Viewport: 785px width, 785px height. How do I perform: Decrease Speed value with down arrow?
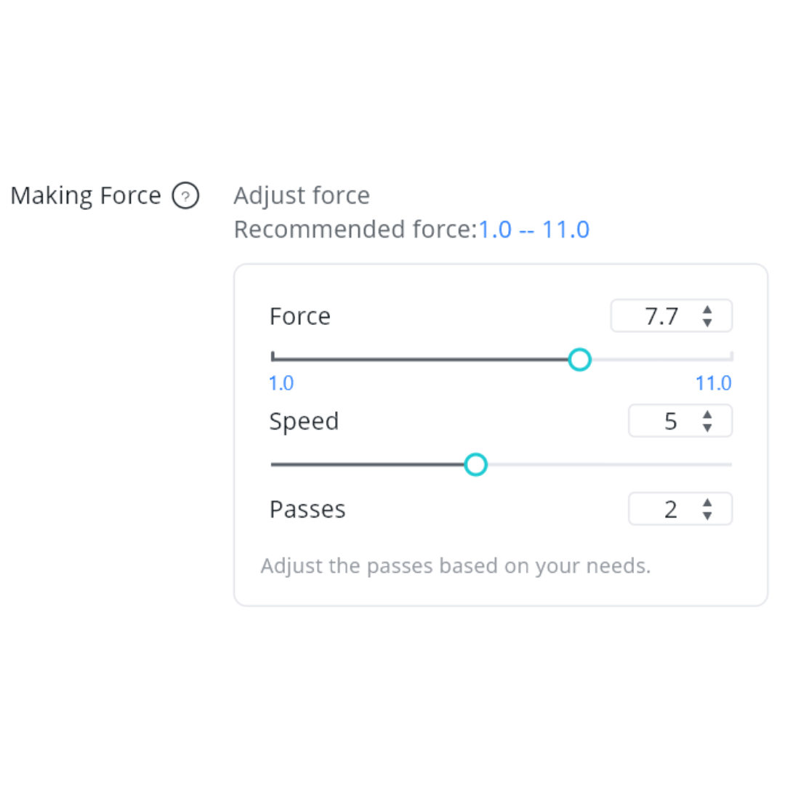[x=707, y=427]
